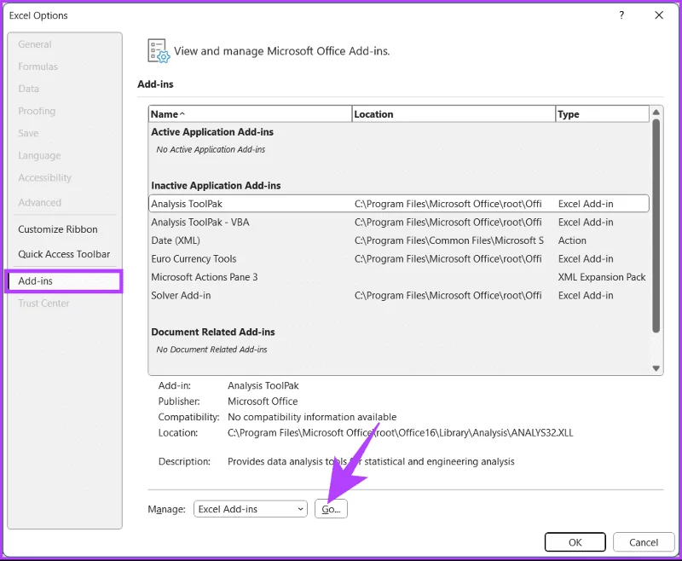Open the Manage Excel Add-ins dropdown
This screenshot has width=682, height=561.
pos(251,509)
